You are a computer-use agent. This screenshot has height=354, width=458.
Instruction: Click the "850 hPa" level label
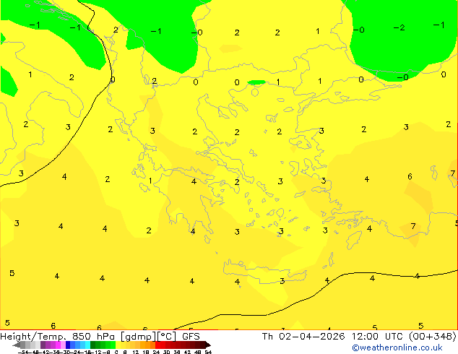93,336
